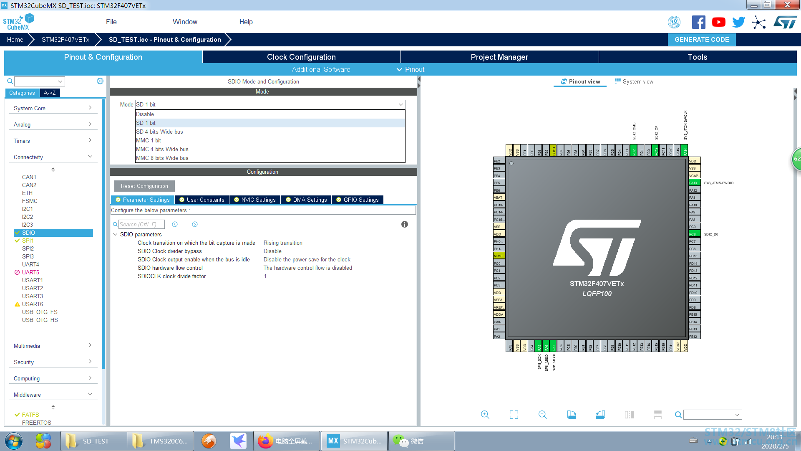
Task: Expand the Analog category
Action: tap(53, 124)
